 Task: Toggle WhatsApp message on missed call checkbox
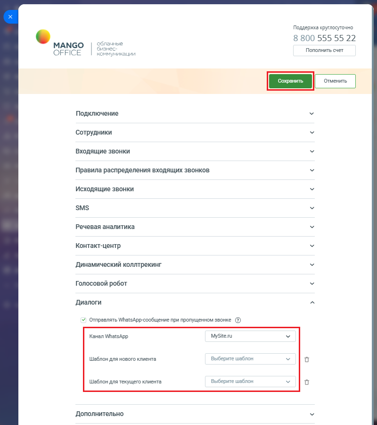[83, 320]
